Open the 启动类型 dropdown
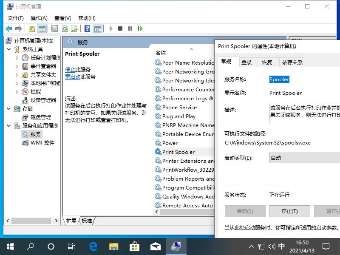Screen dimensions: 340x255 [x=304, y=158]
